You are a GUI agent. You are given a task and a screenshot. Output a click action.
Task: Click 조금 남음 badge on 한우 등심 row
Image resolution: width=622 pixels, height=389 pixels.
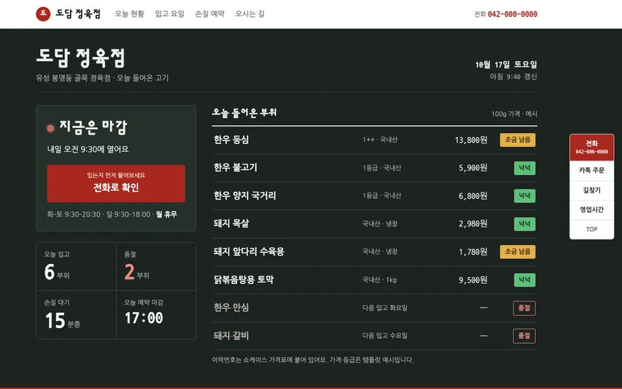(518, 140)
